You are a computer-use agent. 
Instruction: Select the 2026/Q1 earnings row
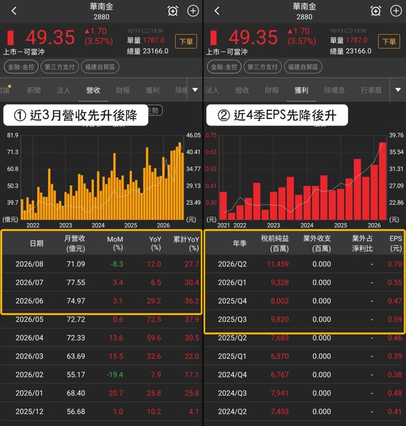point(305,282)
